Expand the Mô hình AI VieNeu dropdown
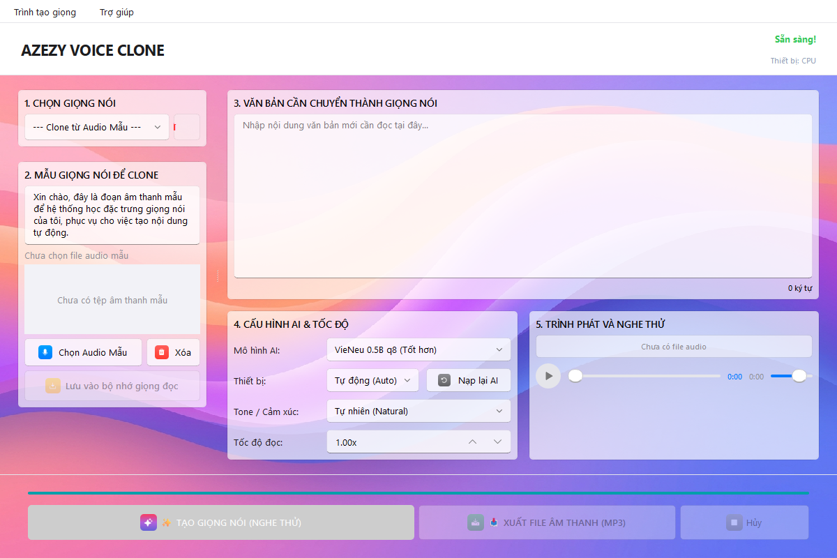Viewport: 837px width, 558px height. [x=418, y=349]
